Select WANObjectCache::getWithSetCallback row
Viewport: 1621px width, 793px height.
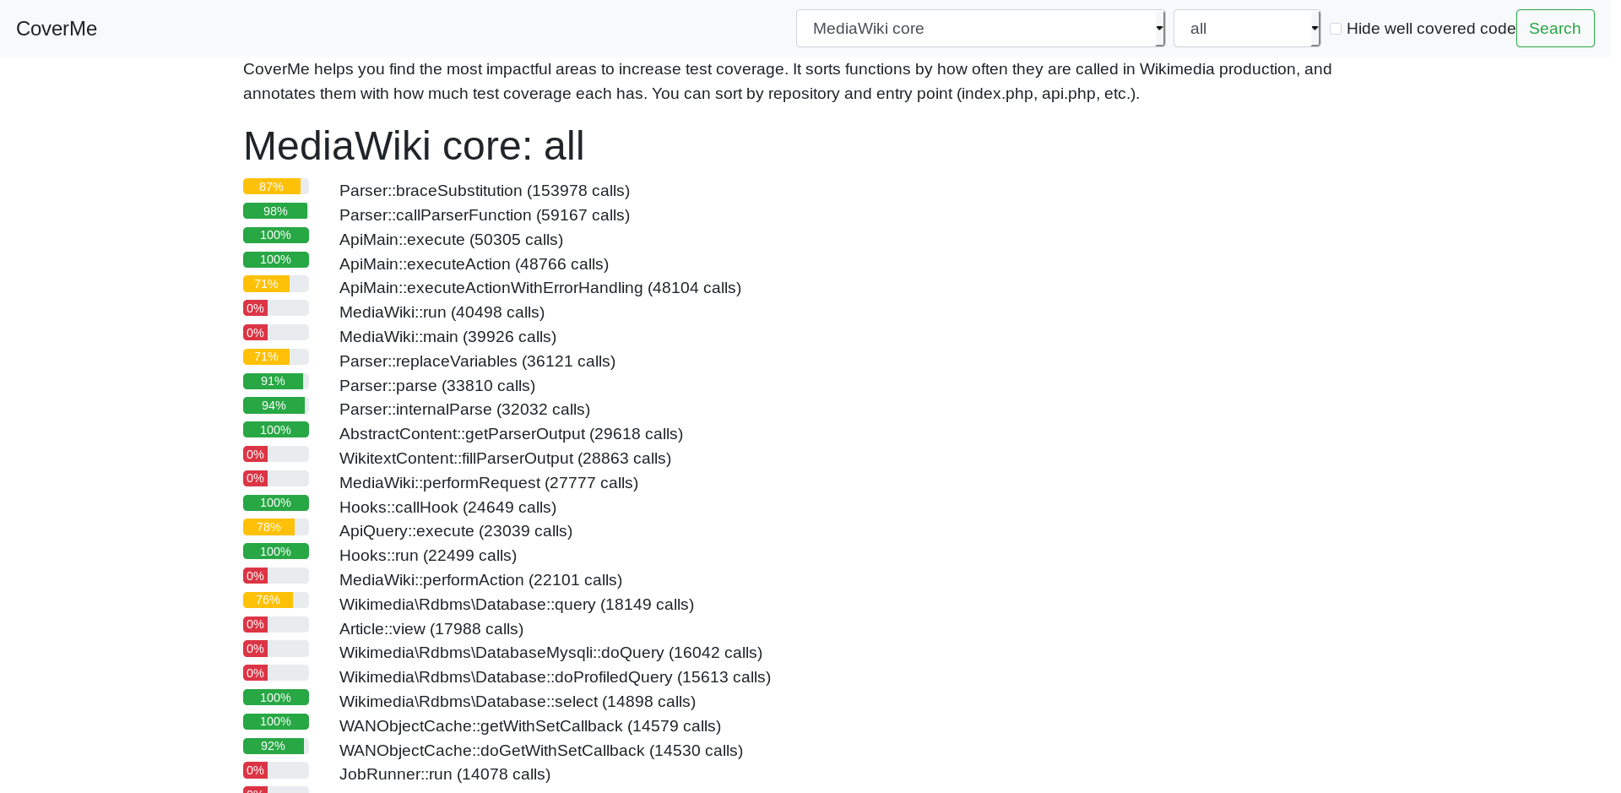tap(530, 726)
